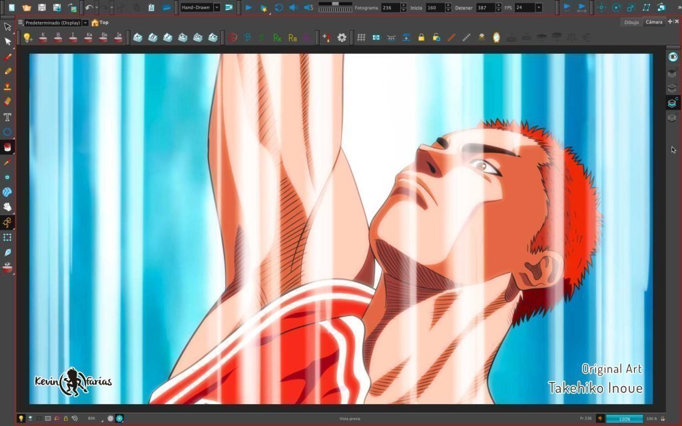Open a scene with the folder icon

(x=27, y=7)
